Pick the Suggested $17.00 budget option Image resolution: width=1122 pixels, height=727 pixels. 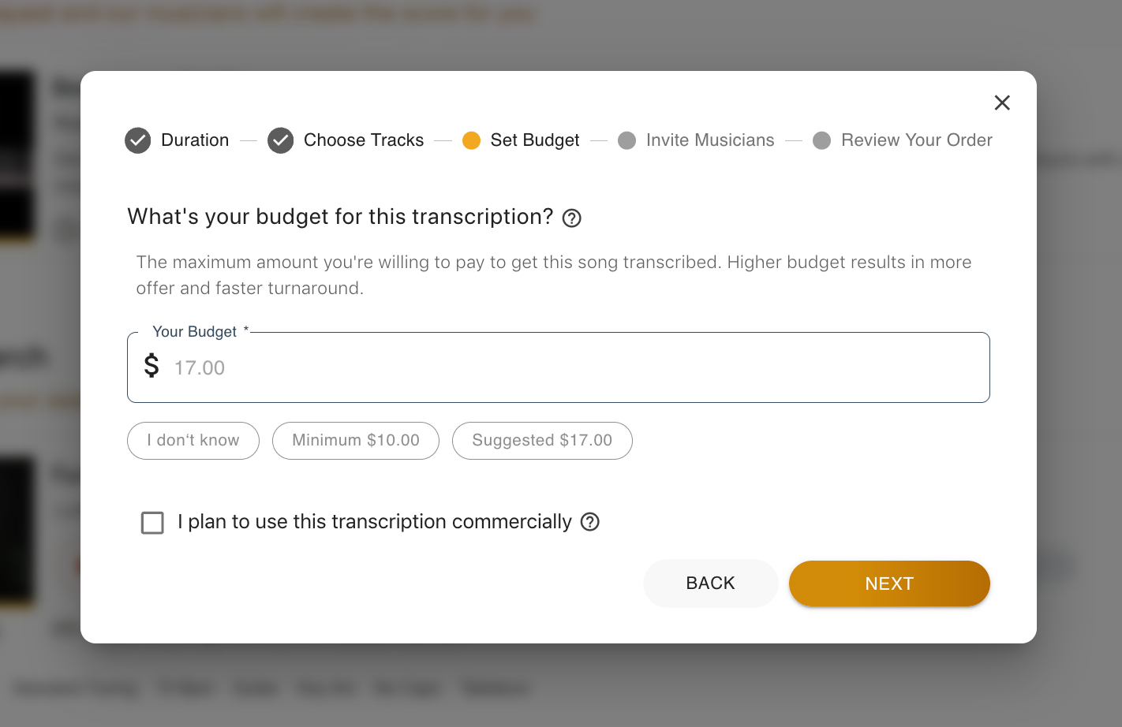[x=542, y=441]
